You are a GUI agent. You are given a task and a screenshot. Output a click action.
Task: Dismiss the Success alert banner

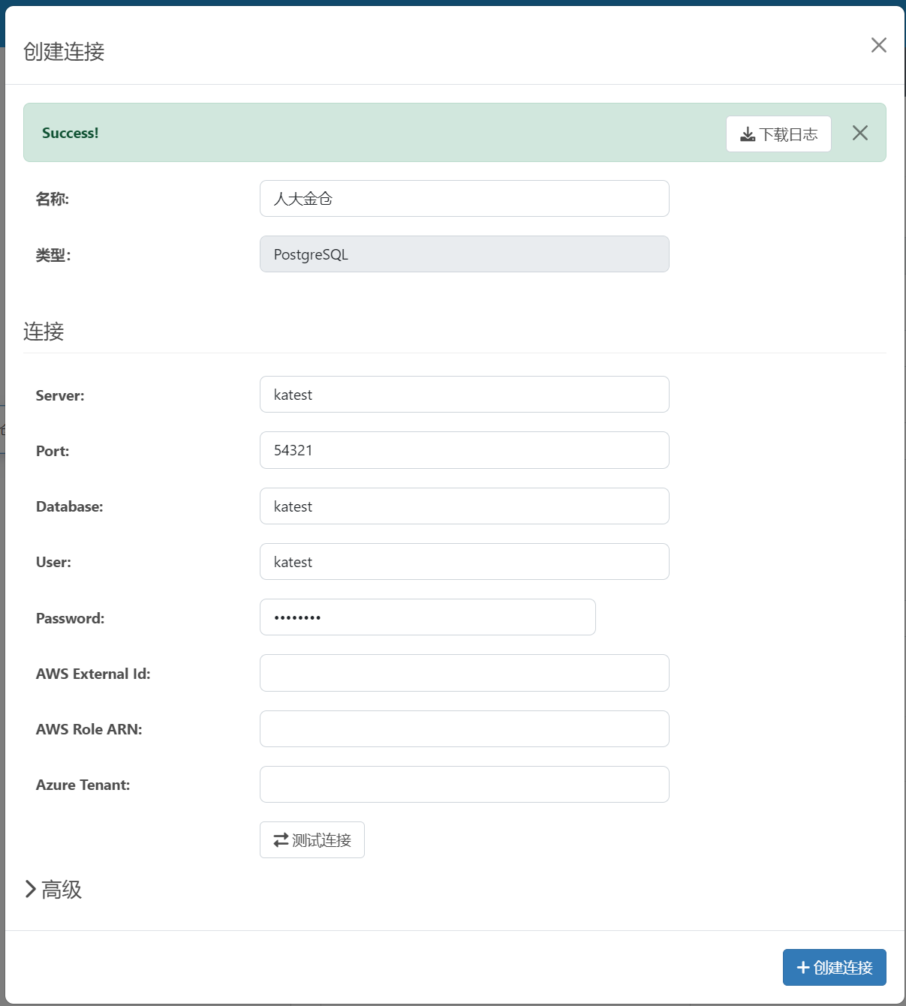[860, 133]
